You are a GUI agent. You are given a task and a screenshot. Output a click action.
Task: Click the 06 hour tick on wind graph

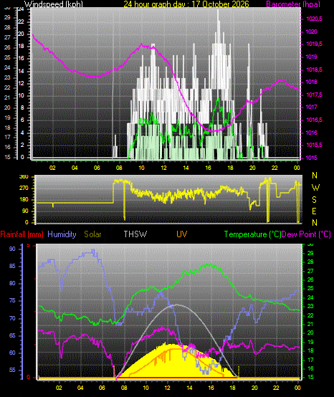(x=97, y=168)
